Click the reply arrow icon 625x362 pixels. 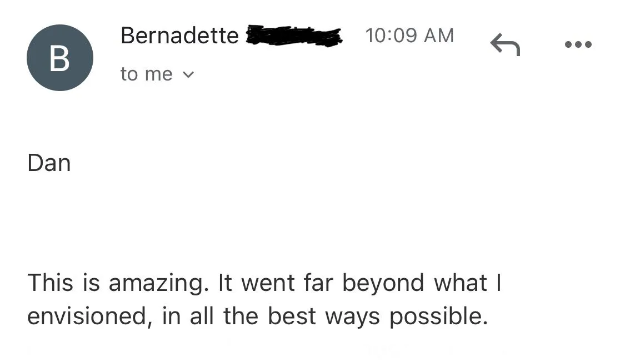click(x=505, y=44)
